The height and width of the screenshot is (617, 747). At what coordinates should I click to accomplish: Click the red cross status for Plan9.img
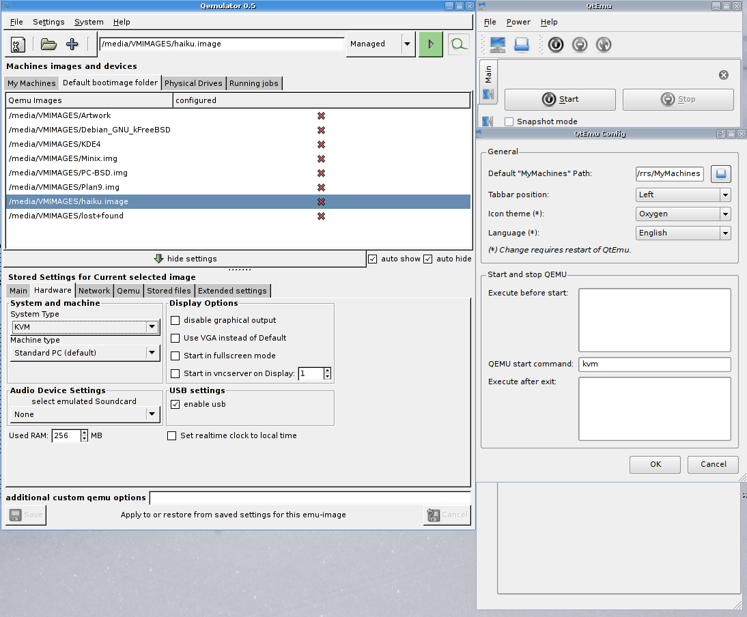[321, 187]
